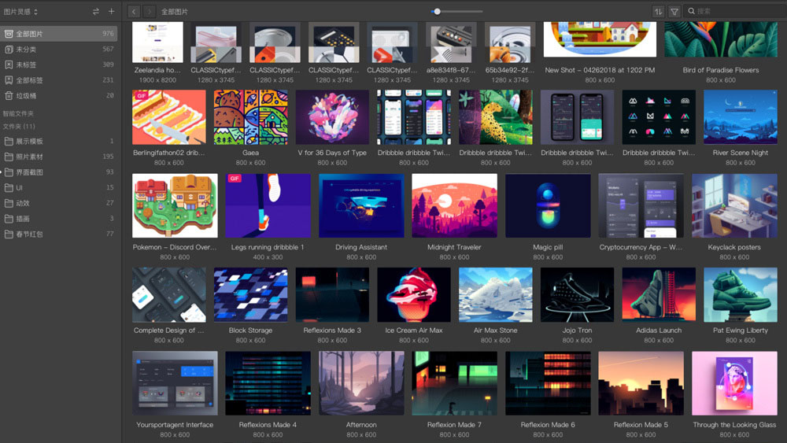The height and width of the screenshot is (443, 787).
Task: Open the 图片灵感 library switcher dropdown
Action: tap(20, 12)
